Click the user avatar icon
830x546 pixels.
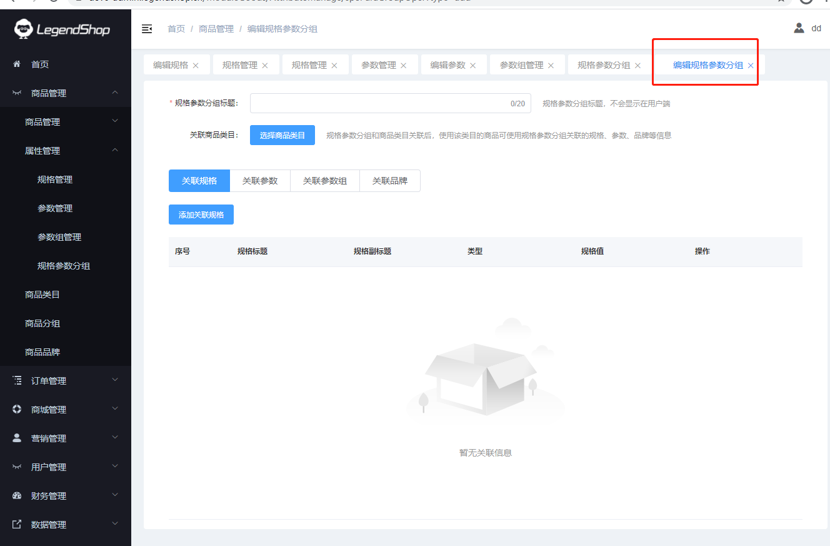click(799, 28)
